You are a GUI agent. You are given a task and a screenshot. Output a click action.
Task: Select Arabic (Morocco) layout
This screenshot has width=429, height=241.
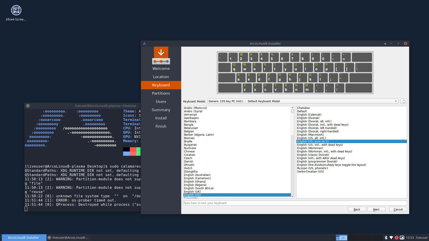point(237,108)
